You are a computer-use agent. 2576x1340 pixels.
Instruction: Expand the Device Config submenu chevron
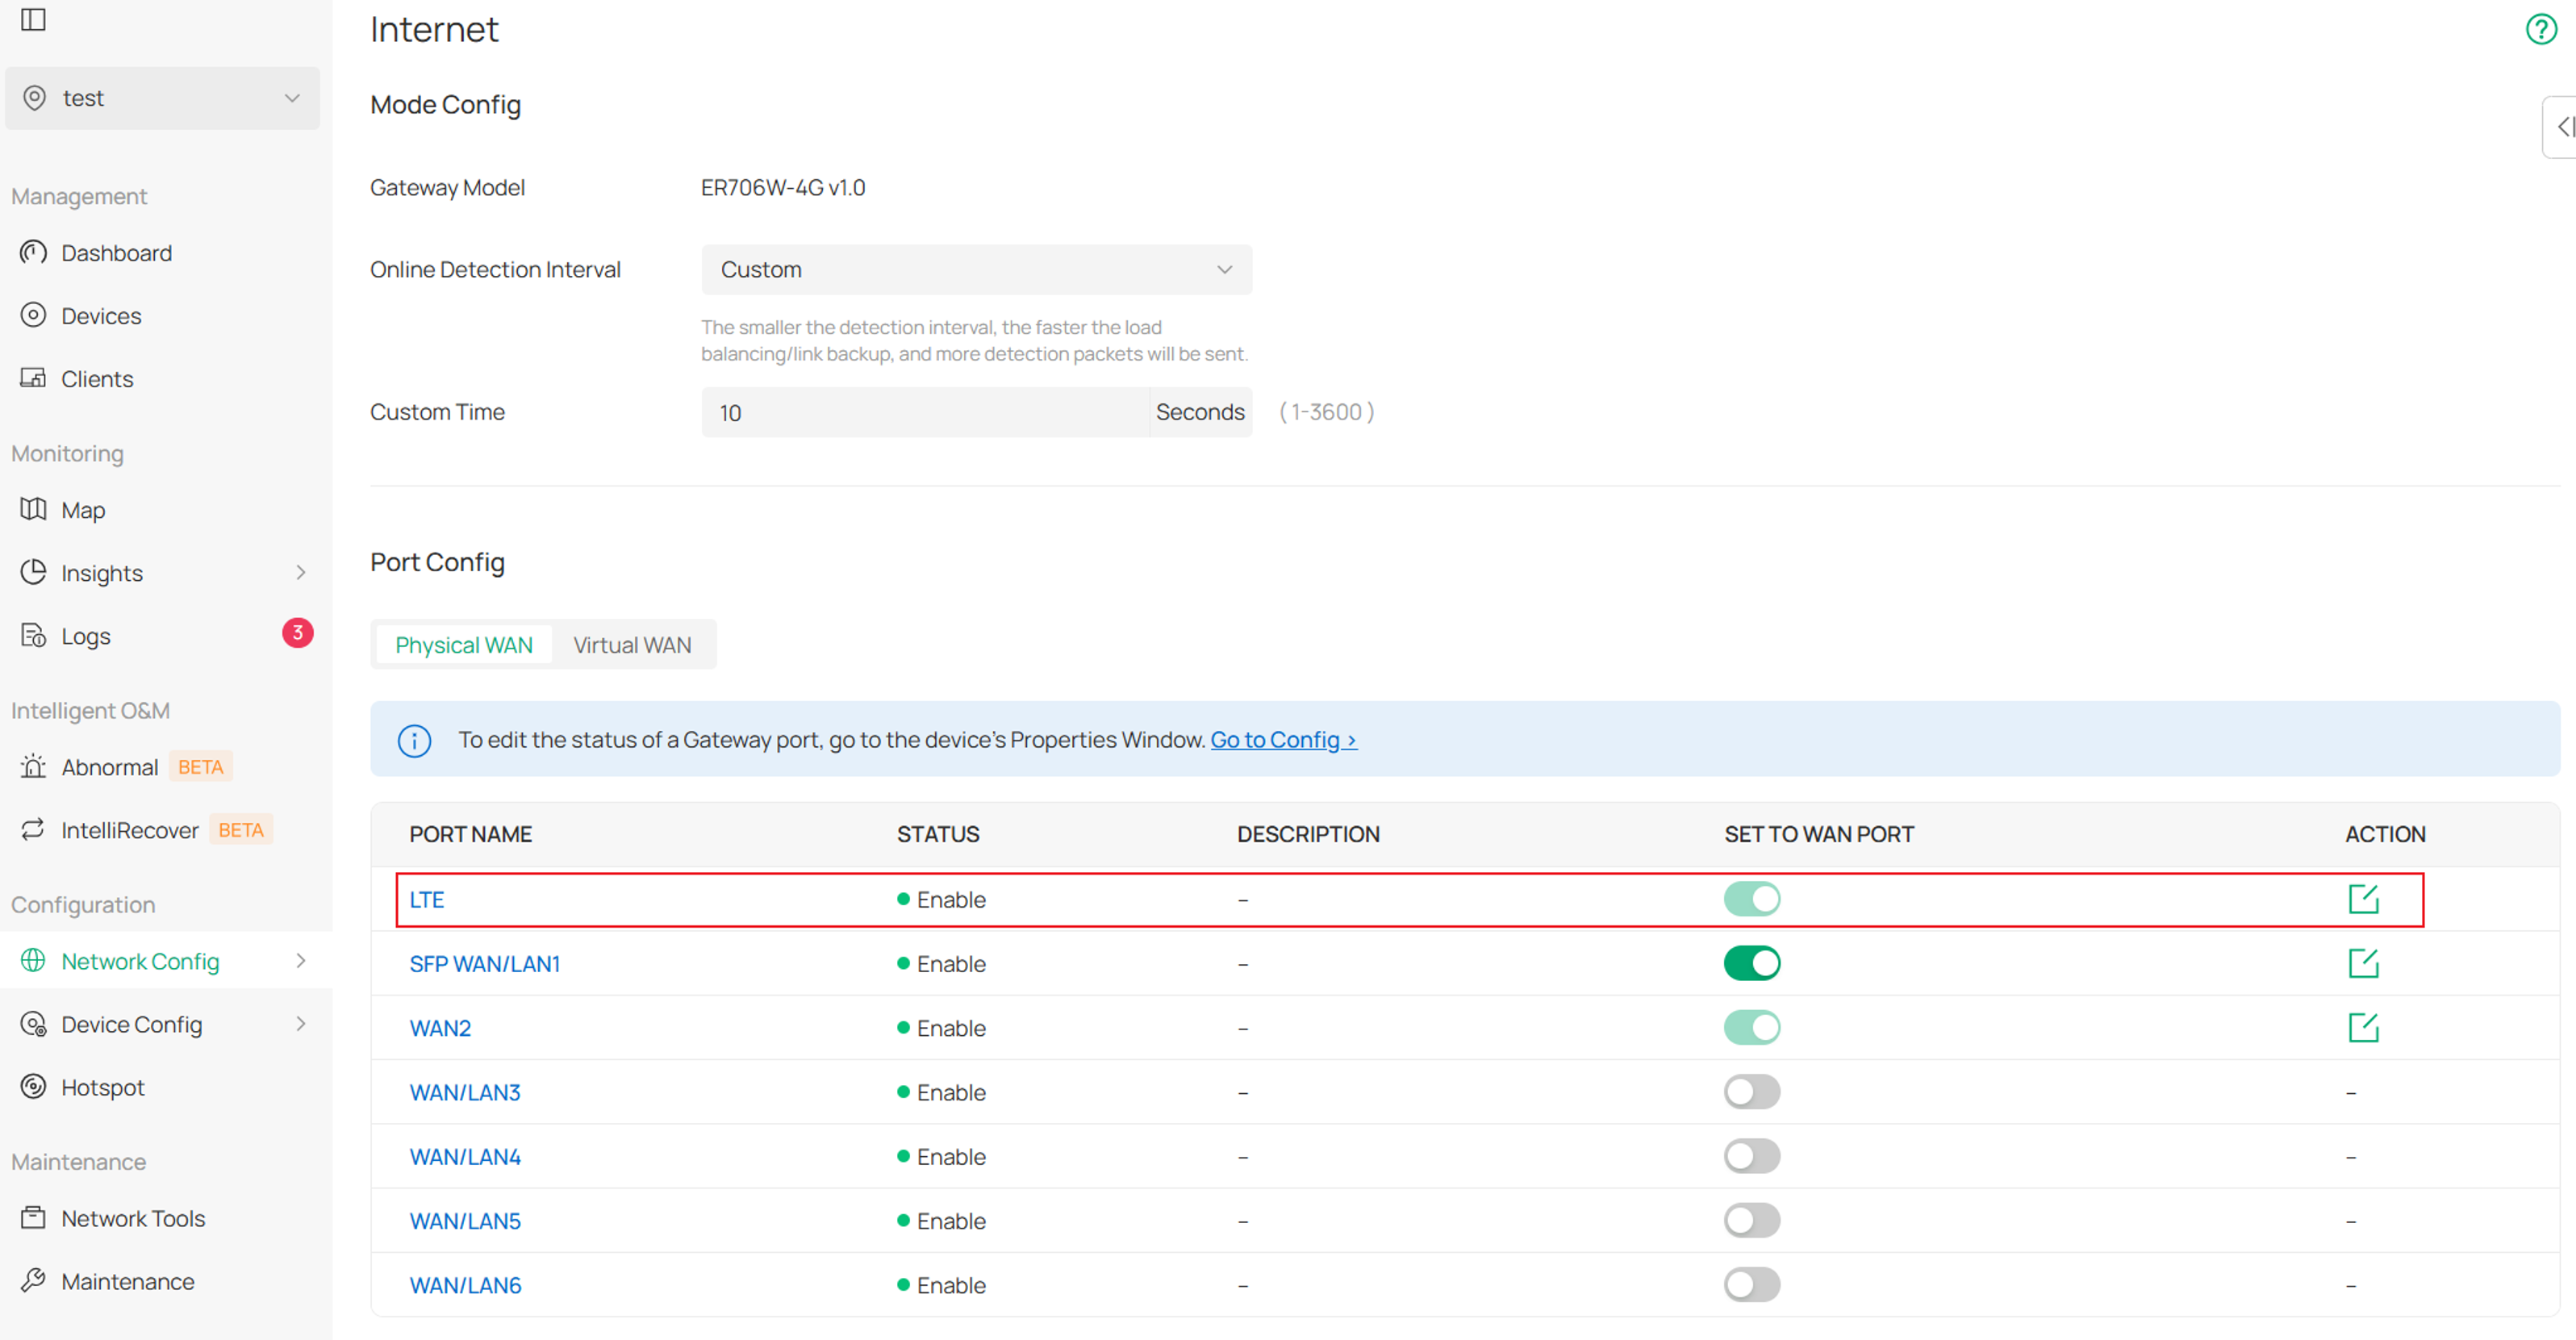point(300,1023)
